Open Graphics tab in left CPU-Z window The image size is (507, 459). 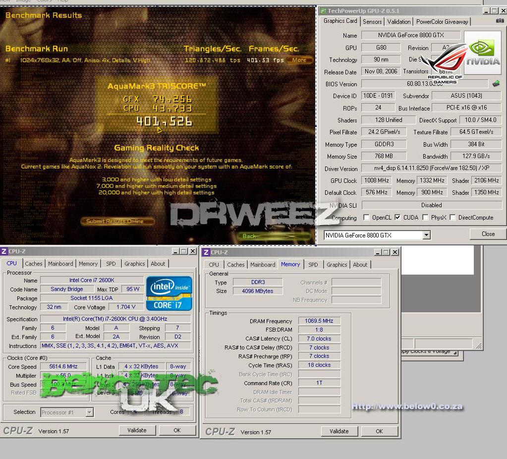(134, 264)
